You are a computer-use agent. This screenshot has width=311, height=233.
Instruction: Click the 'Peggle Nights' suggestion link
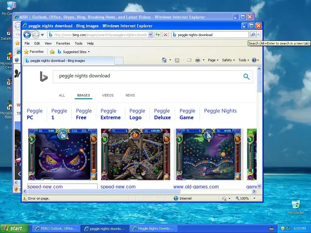(220, 111)
